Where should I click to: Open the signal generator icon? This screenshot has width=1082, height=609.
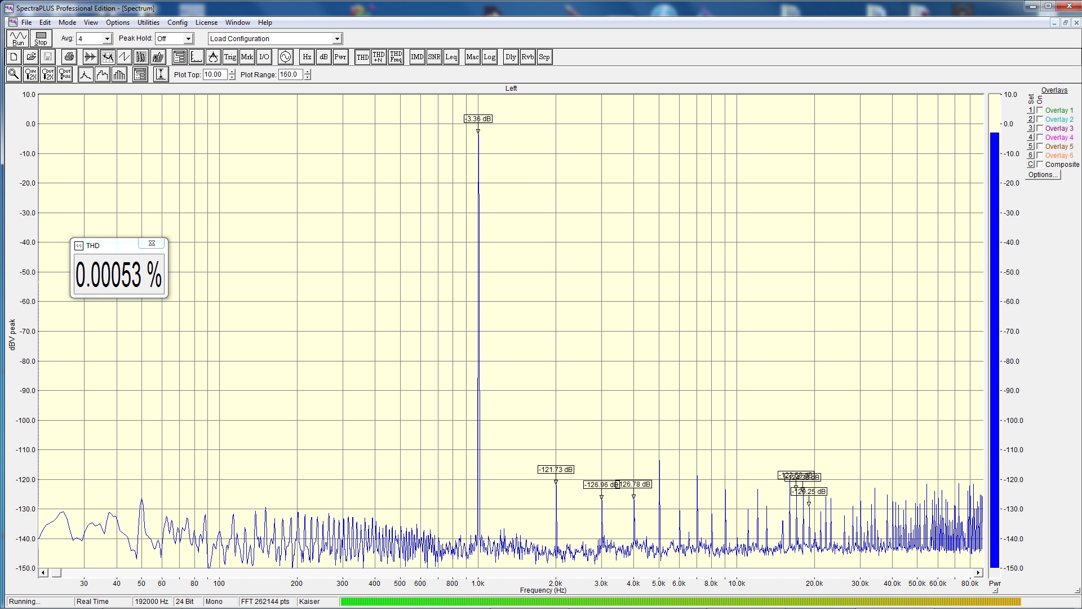285,57
